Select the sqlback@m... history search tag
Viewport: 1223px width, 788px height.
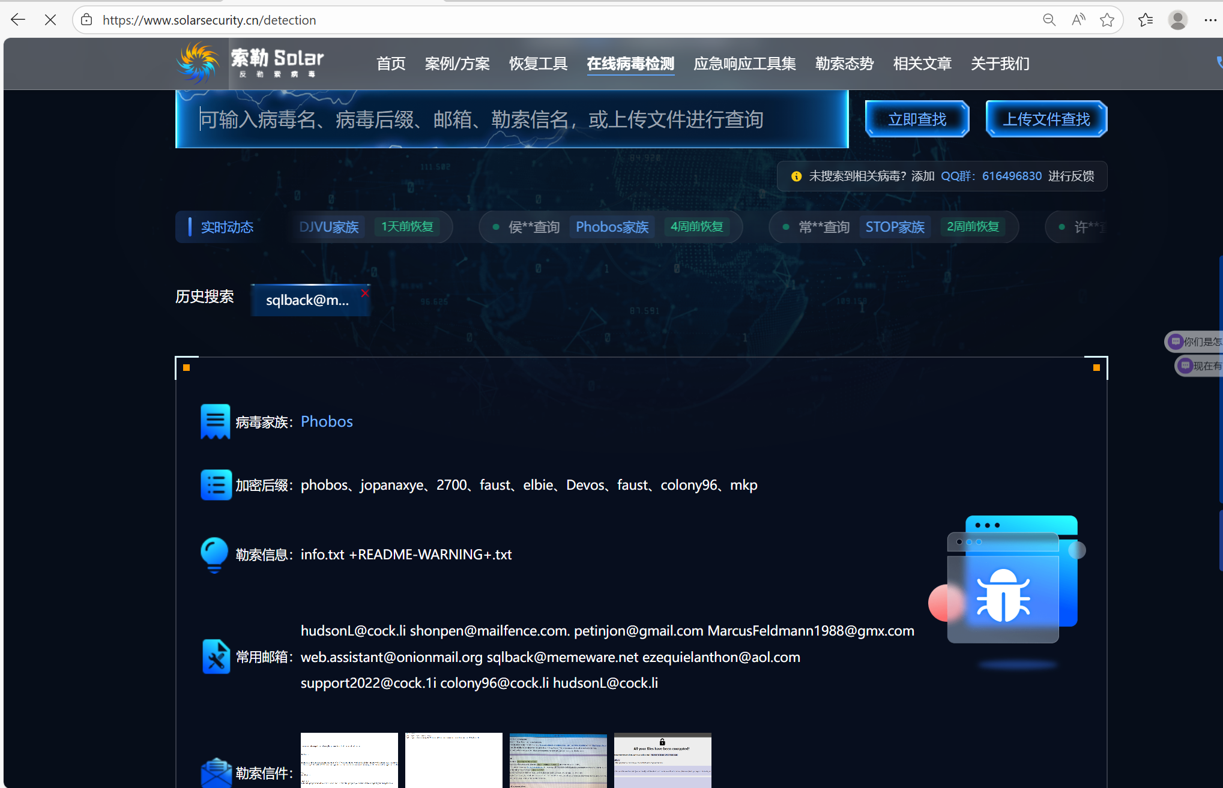(x=307, y=300)
